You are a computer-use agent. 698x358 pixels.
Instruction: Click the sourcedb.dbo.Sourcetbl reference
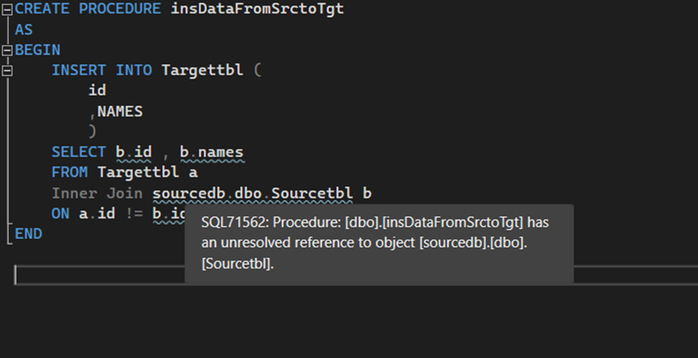(x=252, y=193)
